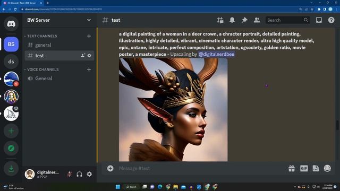The width and height of the screenshot is (340, 191).
Task: Open the Nitro gift icon
Action: pos(292,168)
